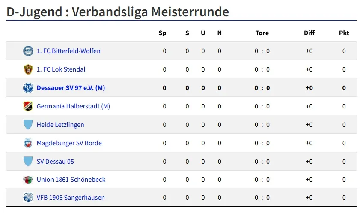The width and height of the screenshot is (363, 213).
Task: Visit the SV Dessau 05 team link
Action: click(55, 162)
